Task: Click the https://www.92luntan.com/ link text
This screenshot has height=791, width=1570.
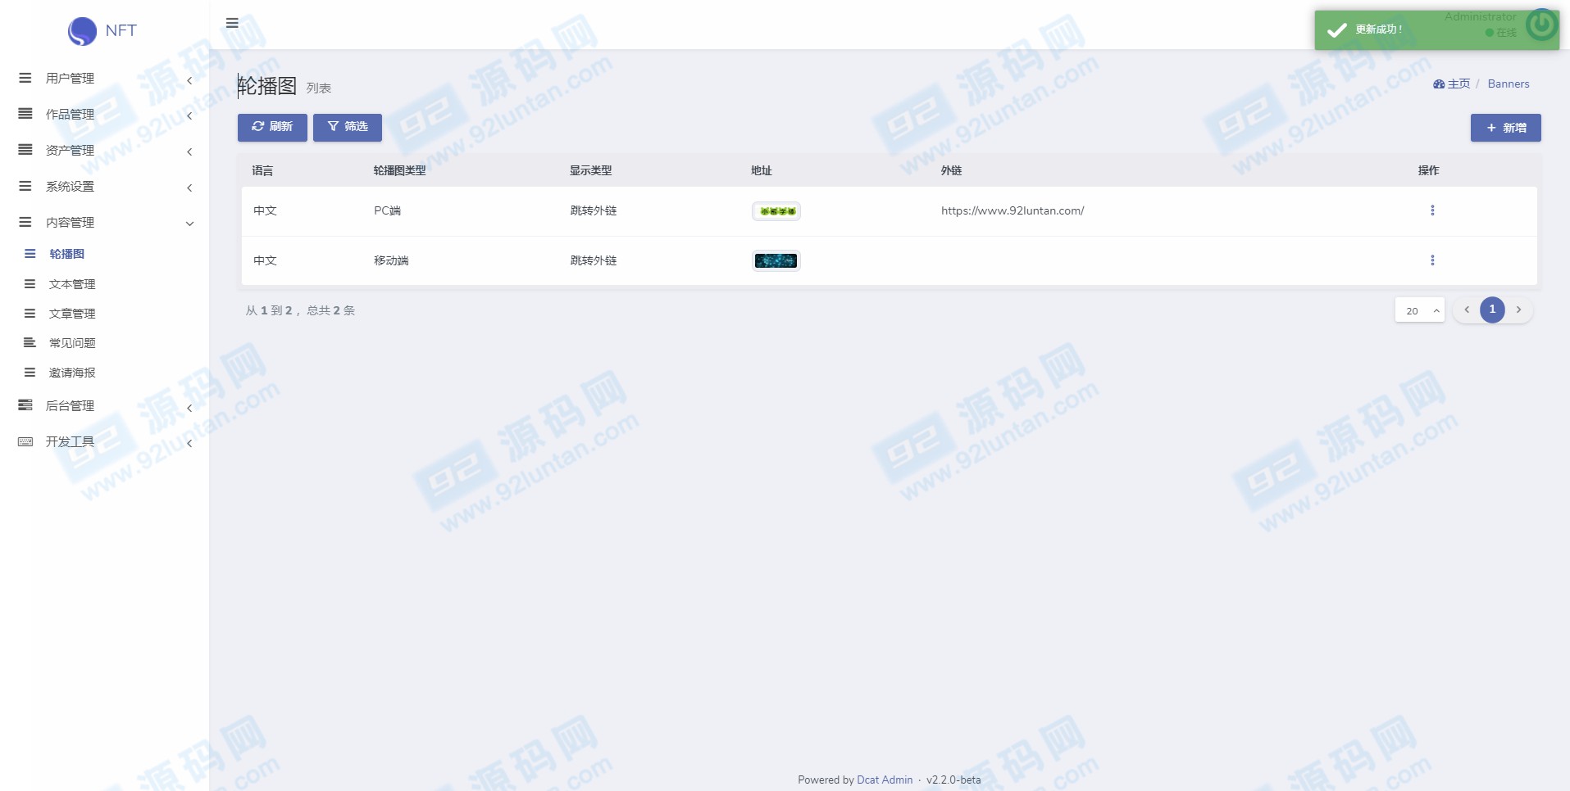Action: click(1013, 210)
